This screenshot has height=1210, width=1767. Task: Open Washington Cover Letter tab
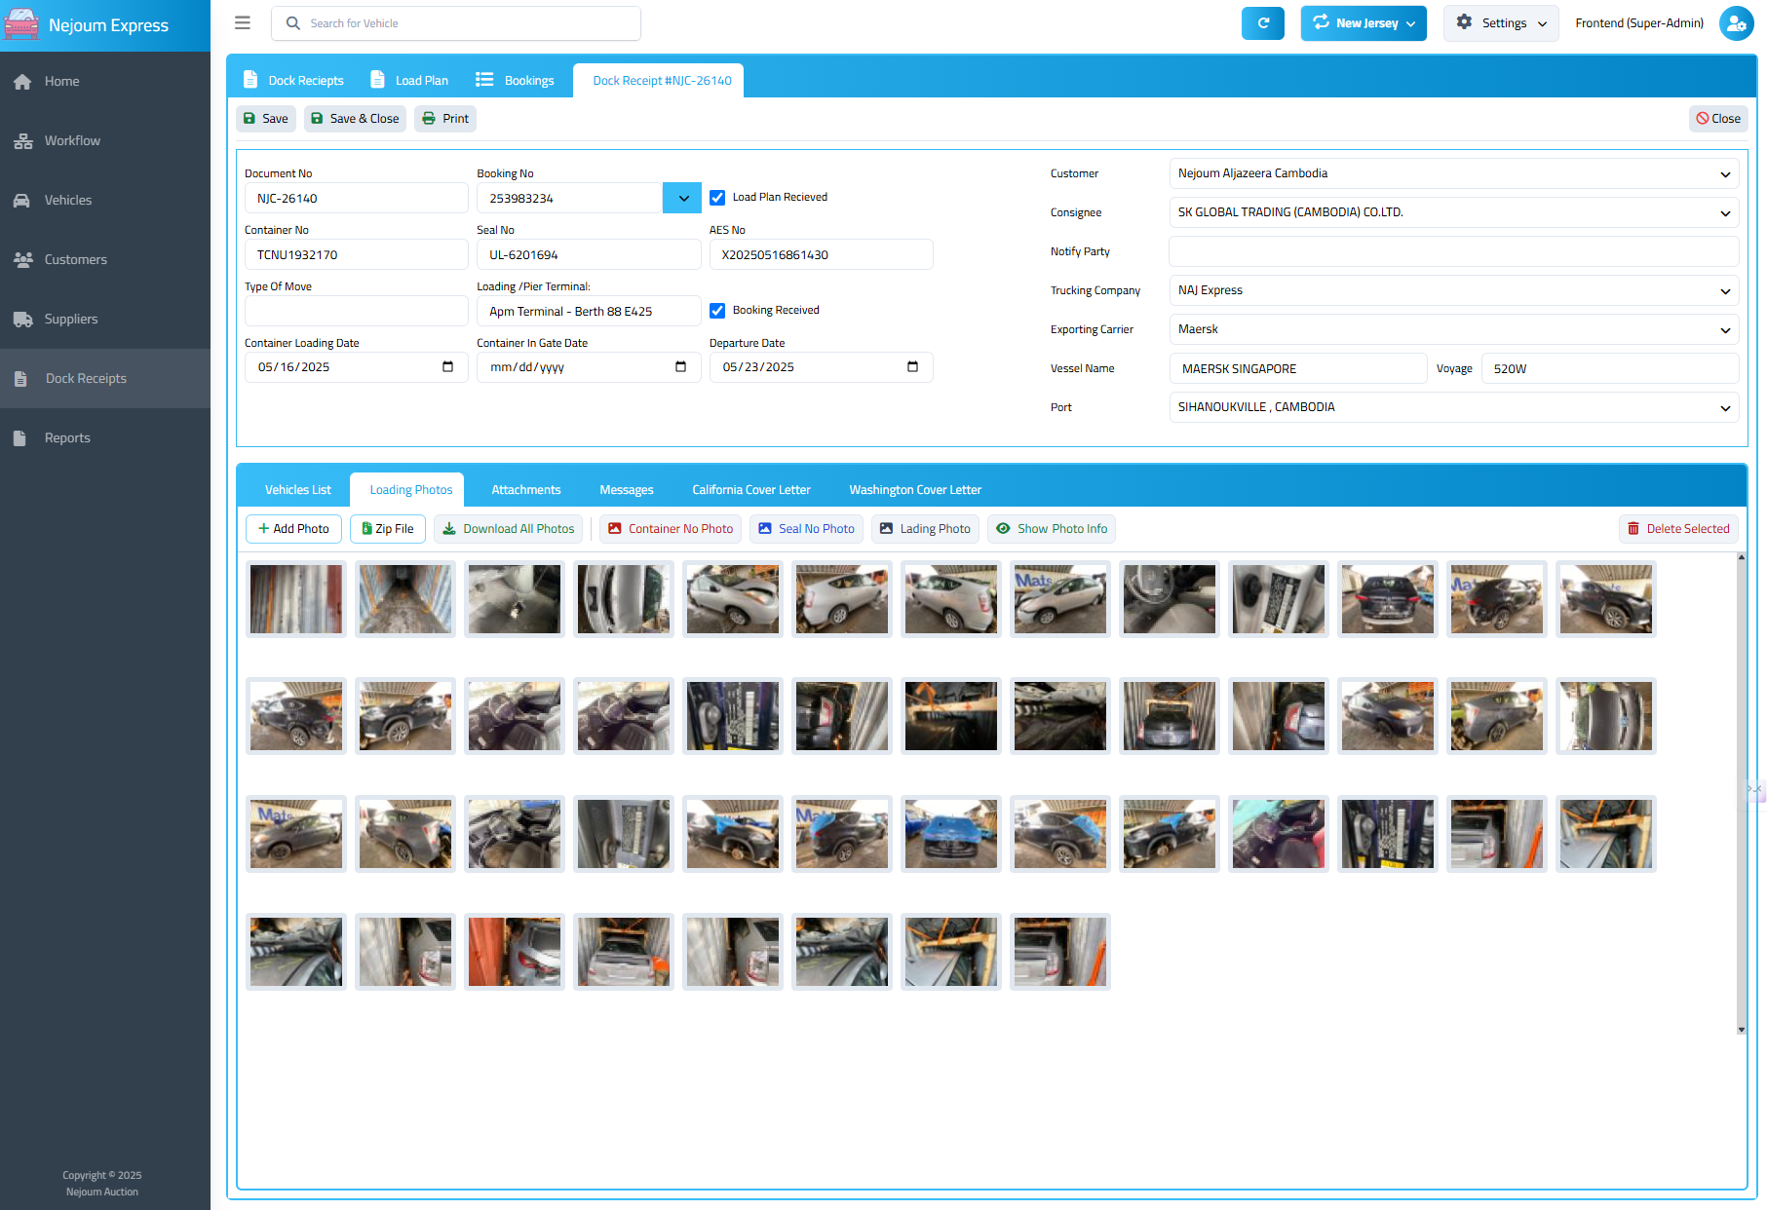pyautogui.click(x=915, y=490)
